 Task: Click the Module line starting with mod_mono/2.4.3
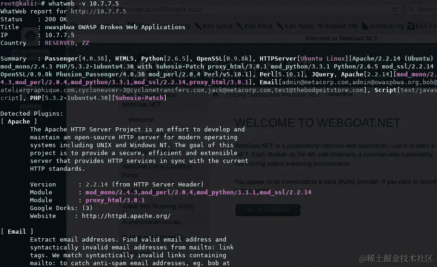(x=170, y=192)
